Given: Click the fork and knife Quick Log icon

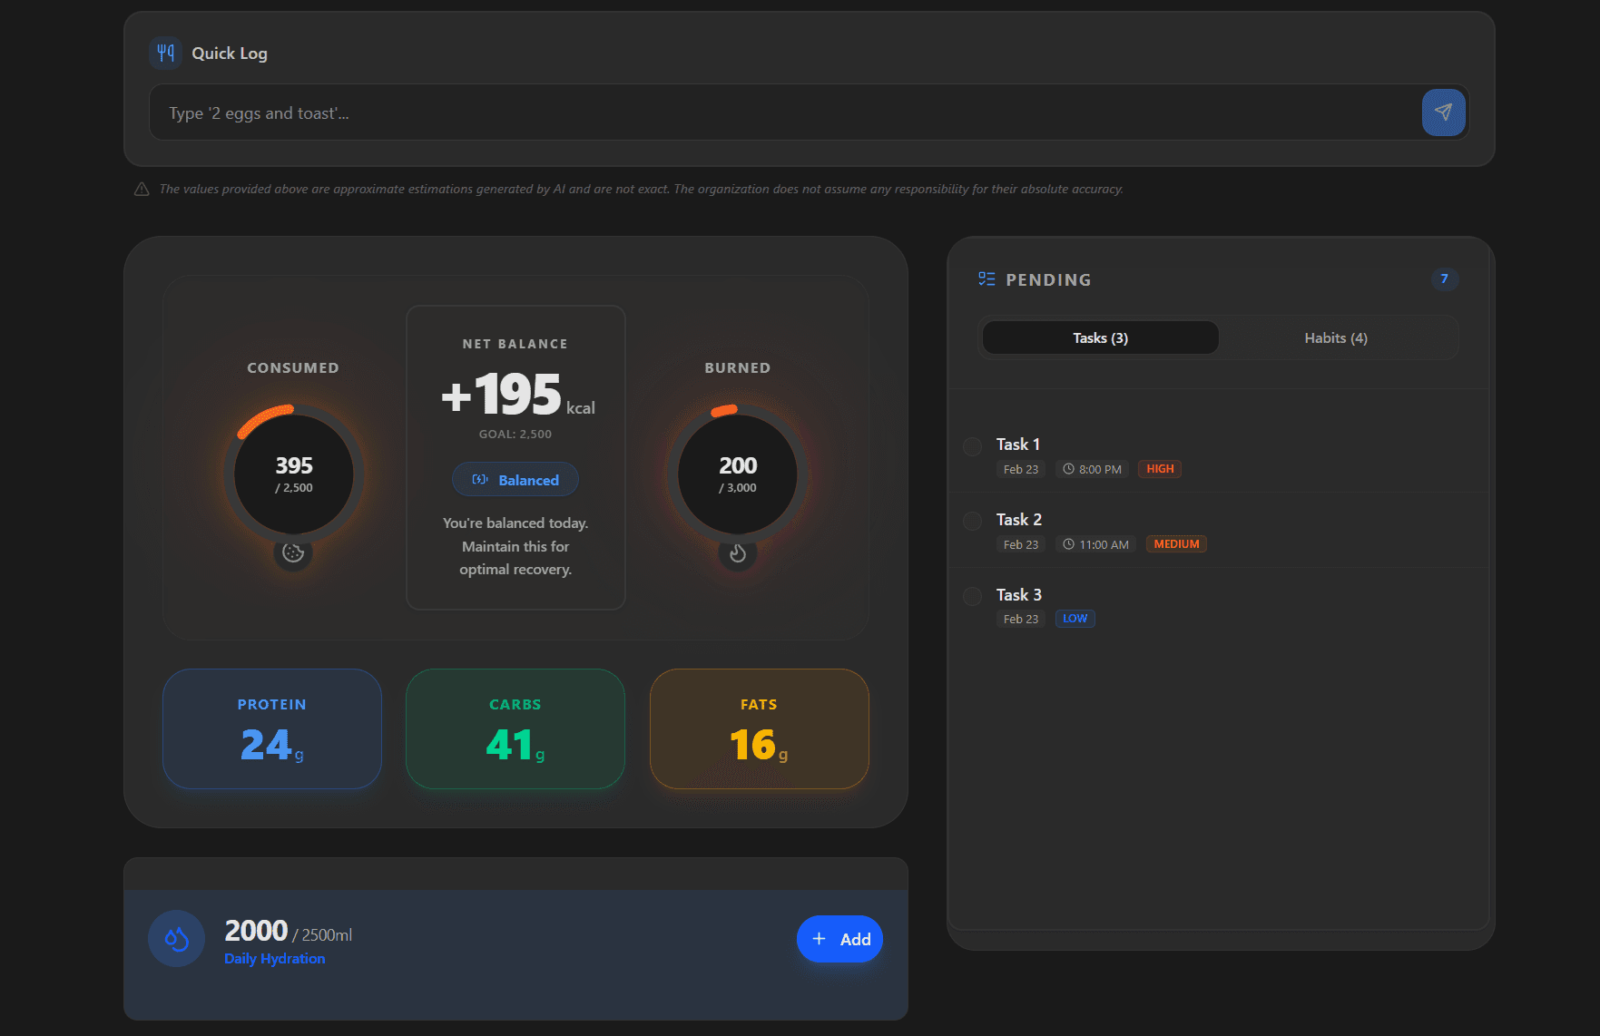Looking at the screenshot, I should (x=165, y=53).
